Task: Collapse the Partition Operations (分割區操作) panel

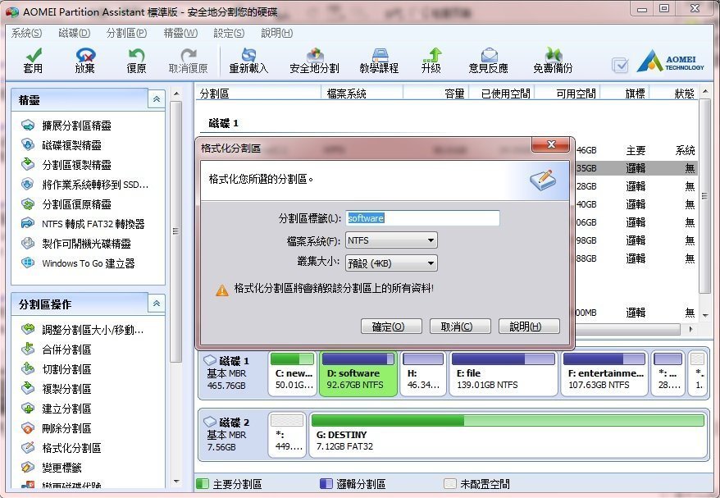Action: (157, 304)
